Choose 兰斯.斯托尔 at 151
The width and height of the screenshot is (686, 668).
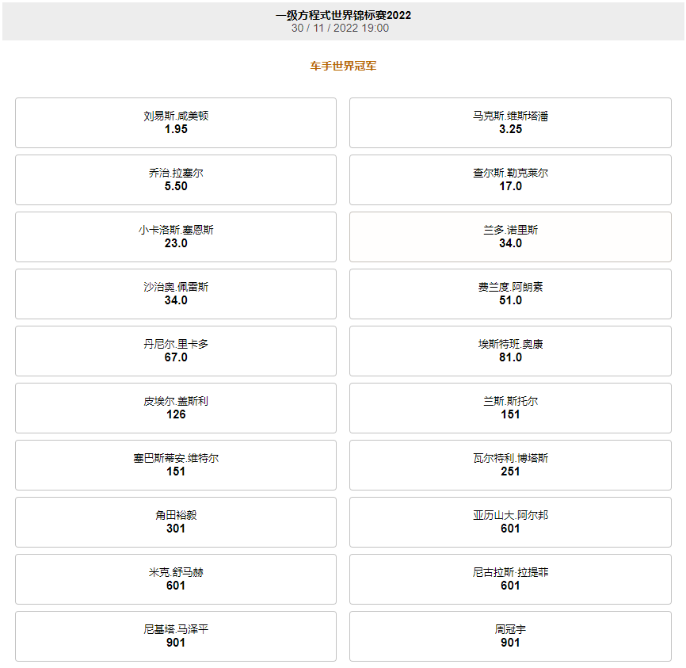pos(510,408)
